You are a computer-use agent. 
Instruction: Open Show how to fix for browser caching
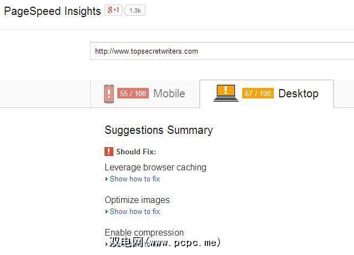[134, 179]
